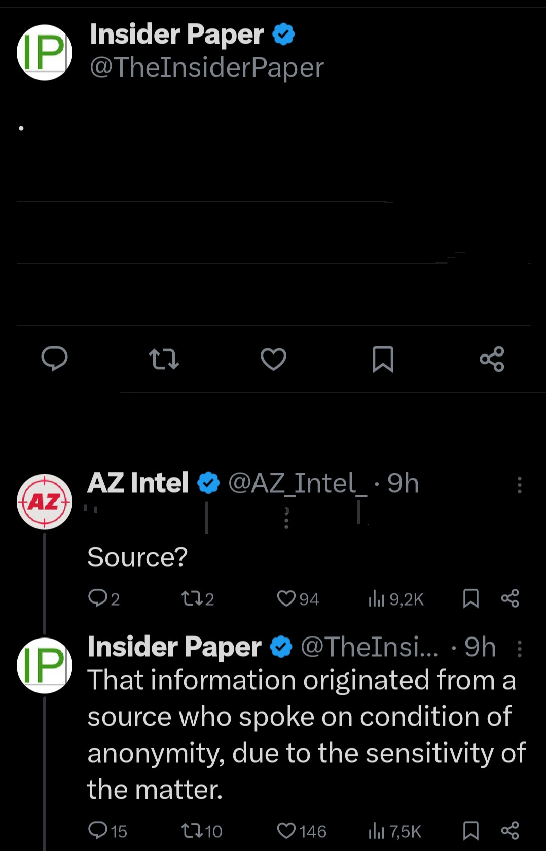Share AZ Intel's "Source?" comment

coord(509,598)
